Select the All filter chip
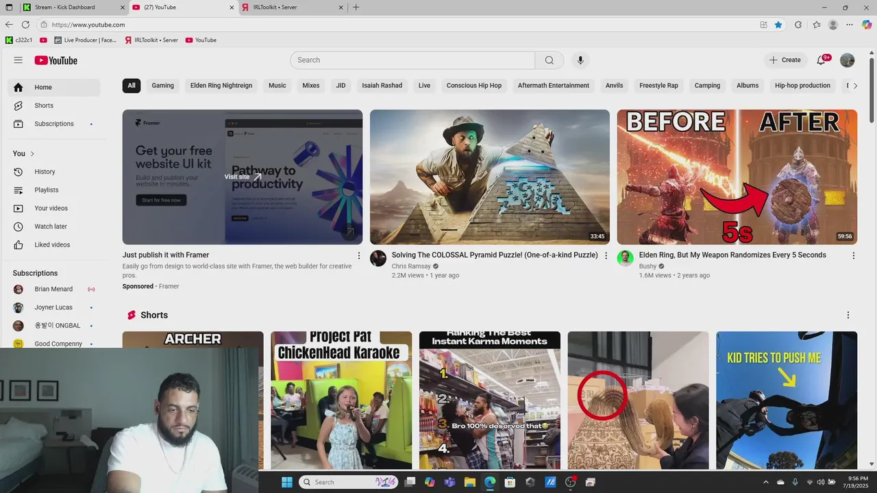Image resolution: width=877 pixels, height=493 pixels. 132,86
